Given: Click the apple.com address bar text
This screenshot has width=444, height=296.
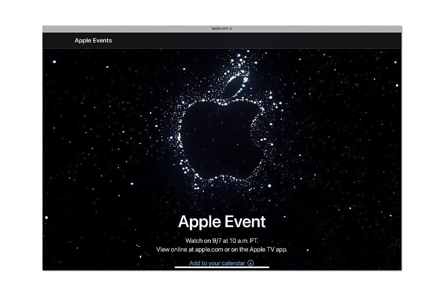Looking at the screenshot, I should pyautogui.click(x=220, y=28).
